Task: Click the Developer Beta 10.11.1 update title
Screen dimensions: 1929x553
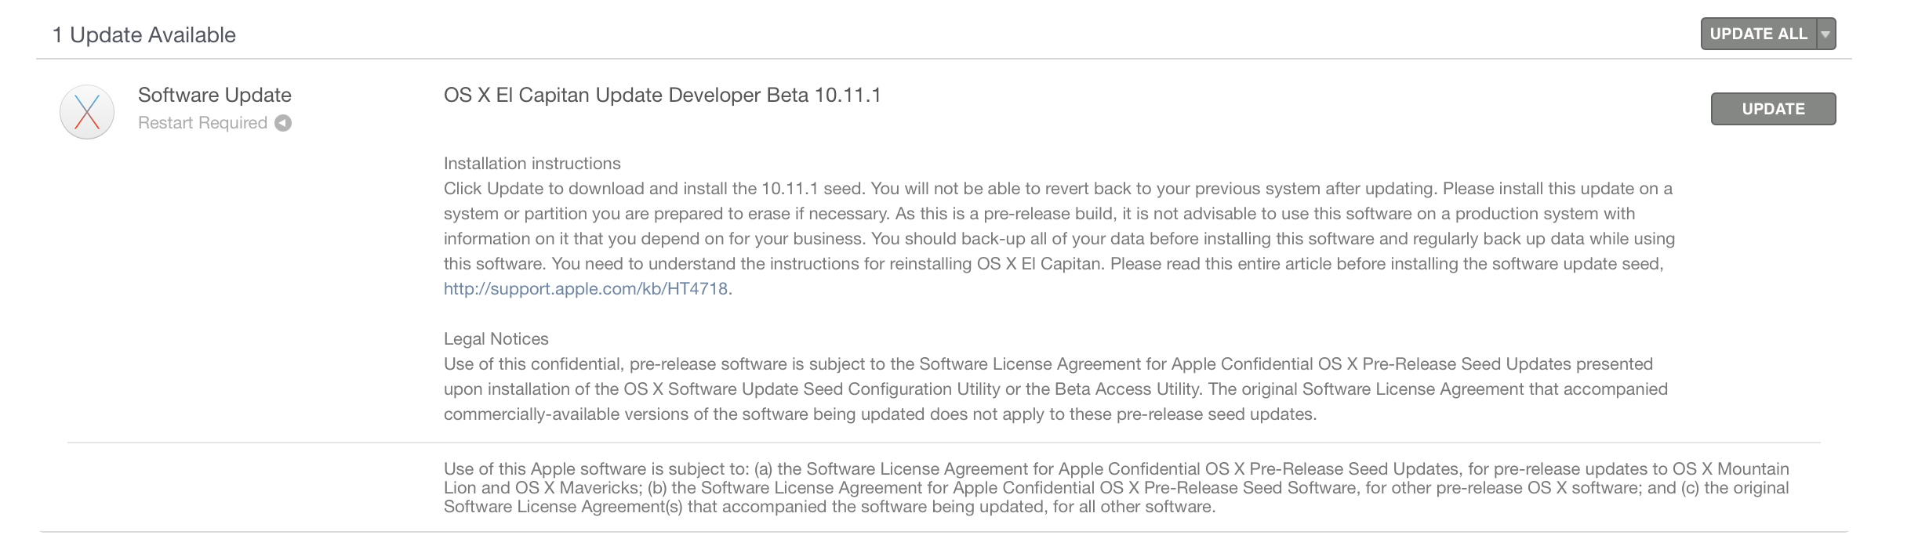Action: [x=662, y=95]
